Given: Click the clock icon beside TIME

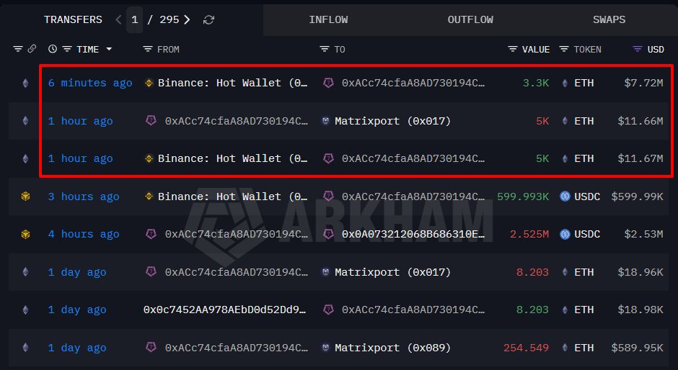Looking at the screenshot, I should pos(53,49).
